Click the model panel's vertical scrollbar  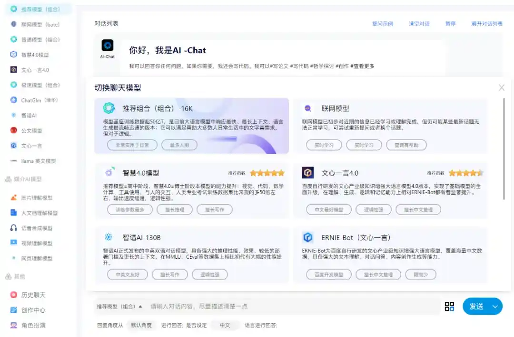tap(504, 149)
